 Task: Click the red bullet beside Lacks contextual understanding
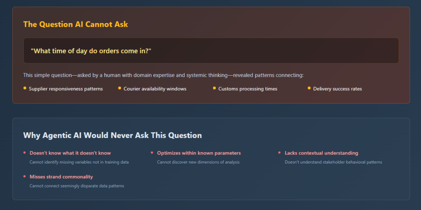(280, 152)
